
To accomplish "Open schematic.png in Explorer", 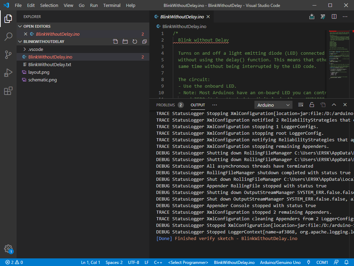I will coord(83,80).
